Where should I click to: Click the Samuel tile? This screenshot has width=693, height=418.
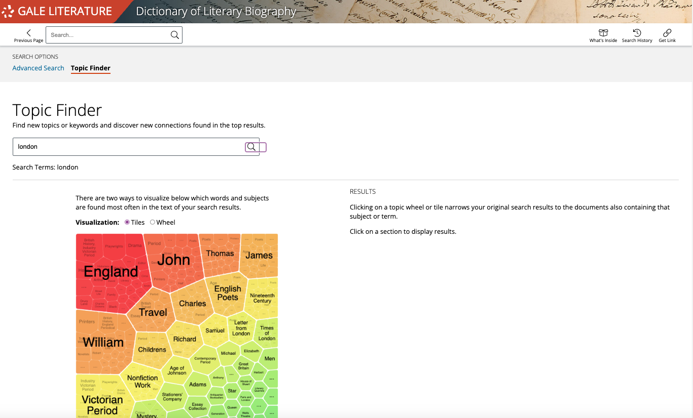[215, 330]
